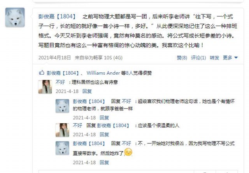
Task: Click 不好 username in first comment
Action: (60, 82)
